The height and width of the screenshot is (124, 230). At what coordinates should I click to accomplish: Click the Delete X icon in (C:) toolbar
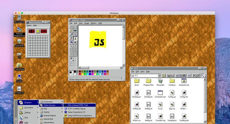click(x=194, y=76)
